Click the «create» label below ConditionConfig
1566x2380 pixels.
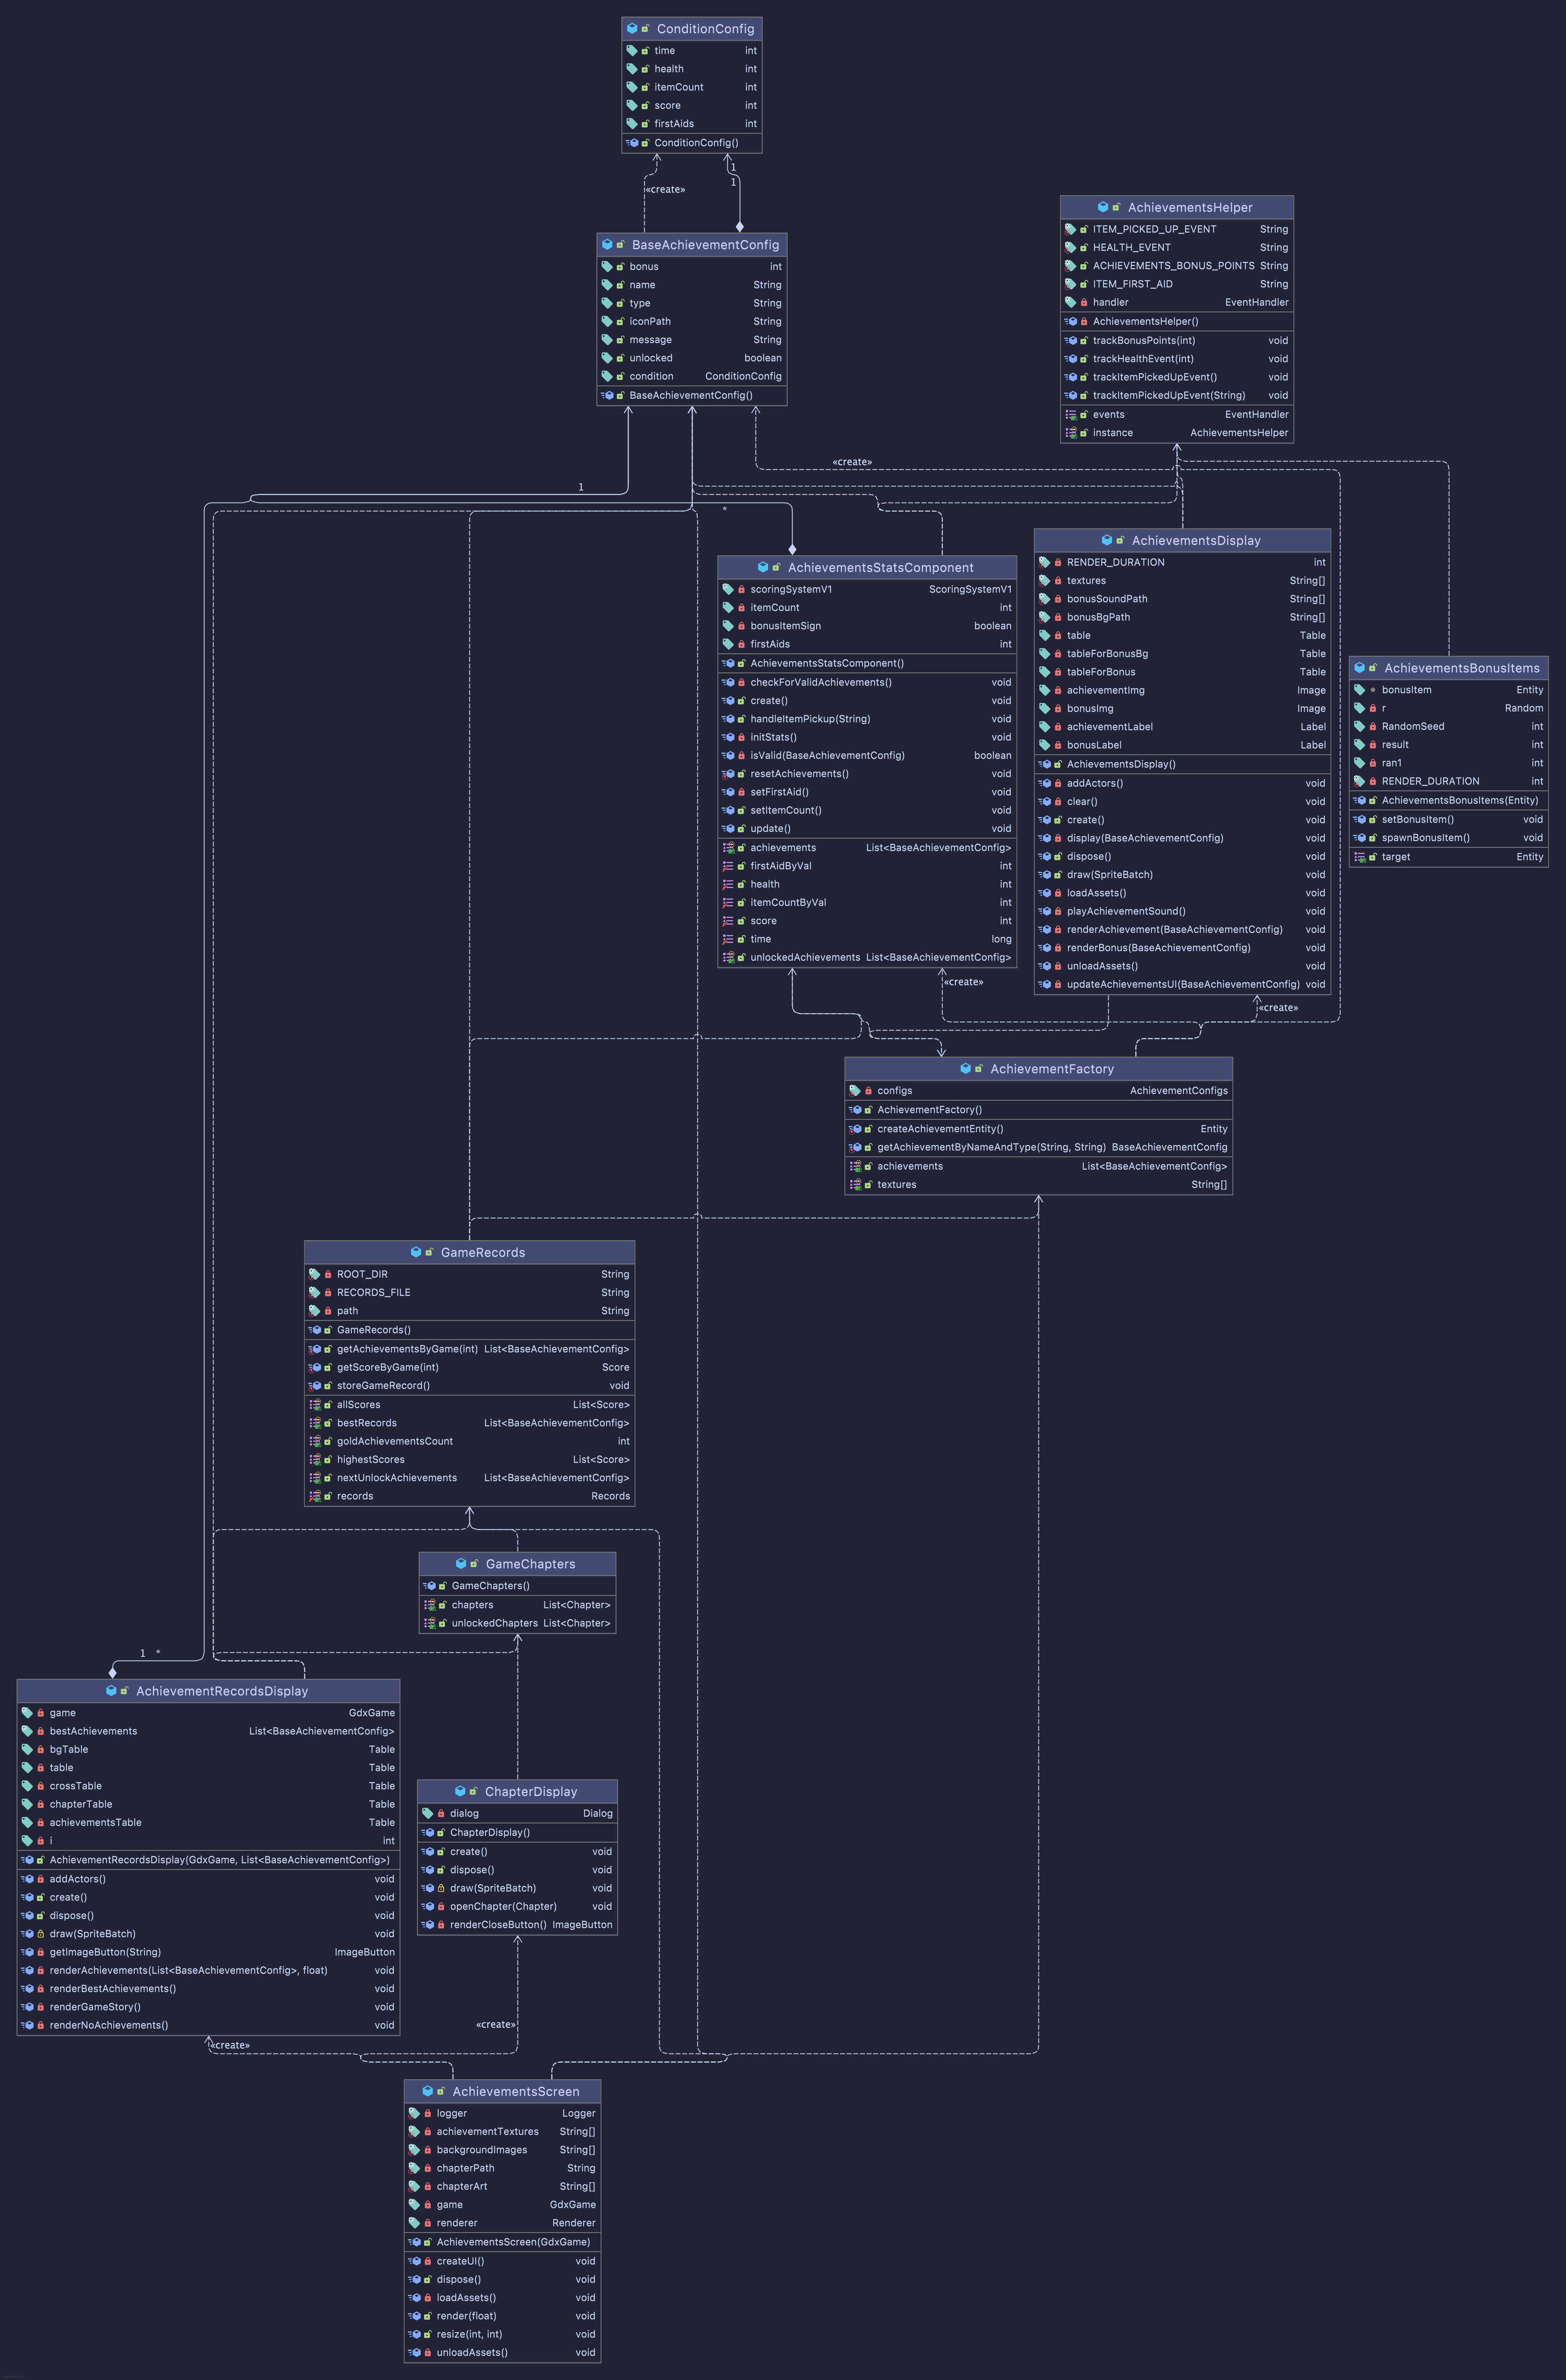[665, 190]
